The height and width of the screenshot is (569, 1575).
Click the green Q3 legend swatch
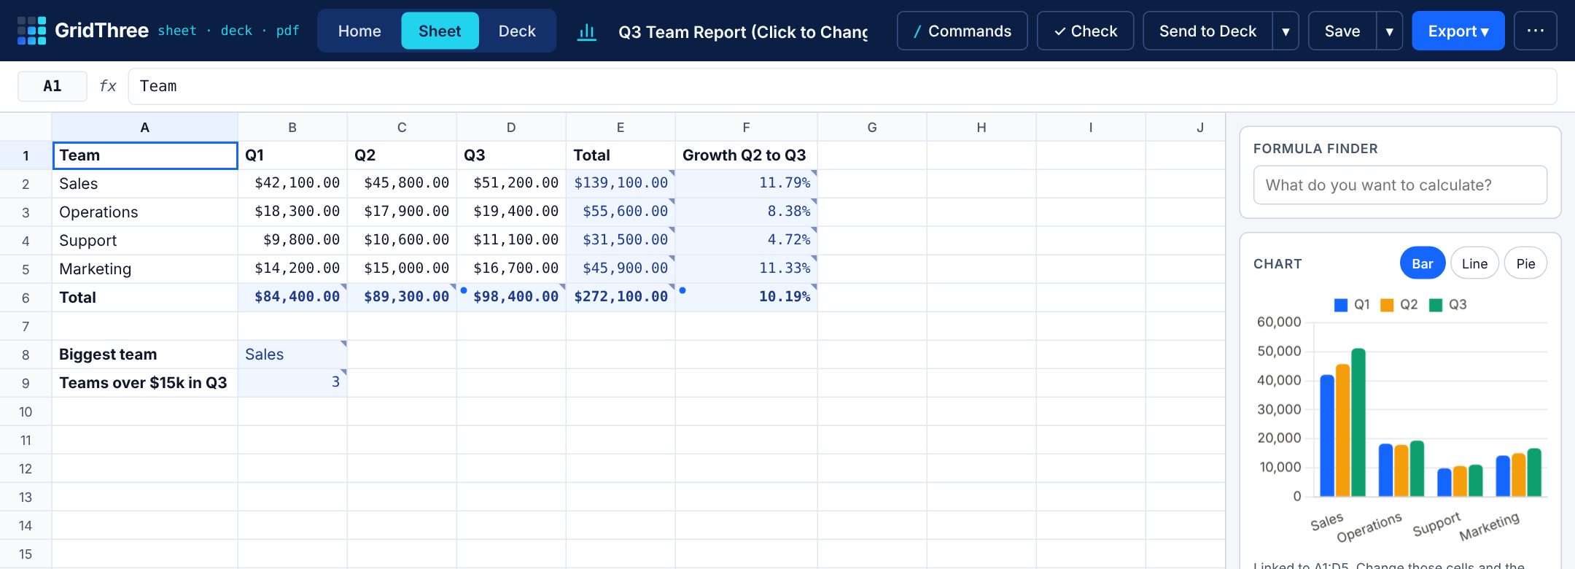pos(1435,305)
